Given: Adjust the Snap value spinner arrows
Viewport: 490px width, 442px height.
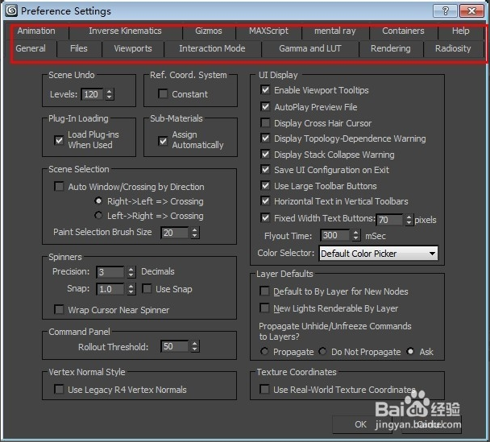Looking at the screenshot, I should tap(131, 289).
